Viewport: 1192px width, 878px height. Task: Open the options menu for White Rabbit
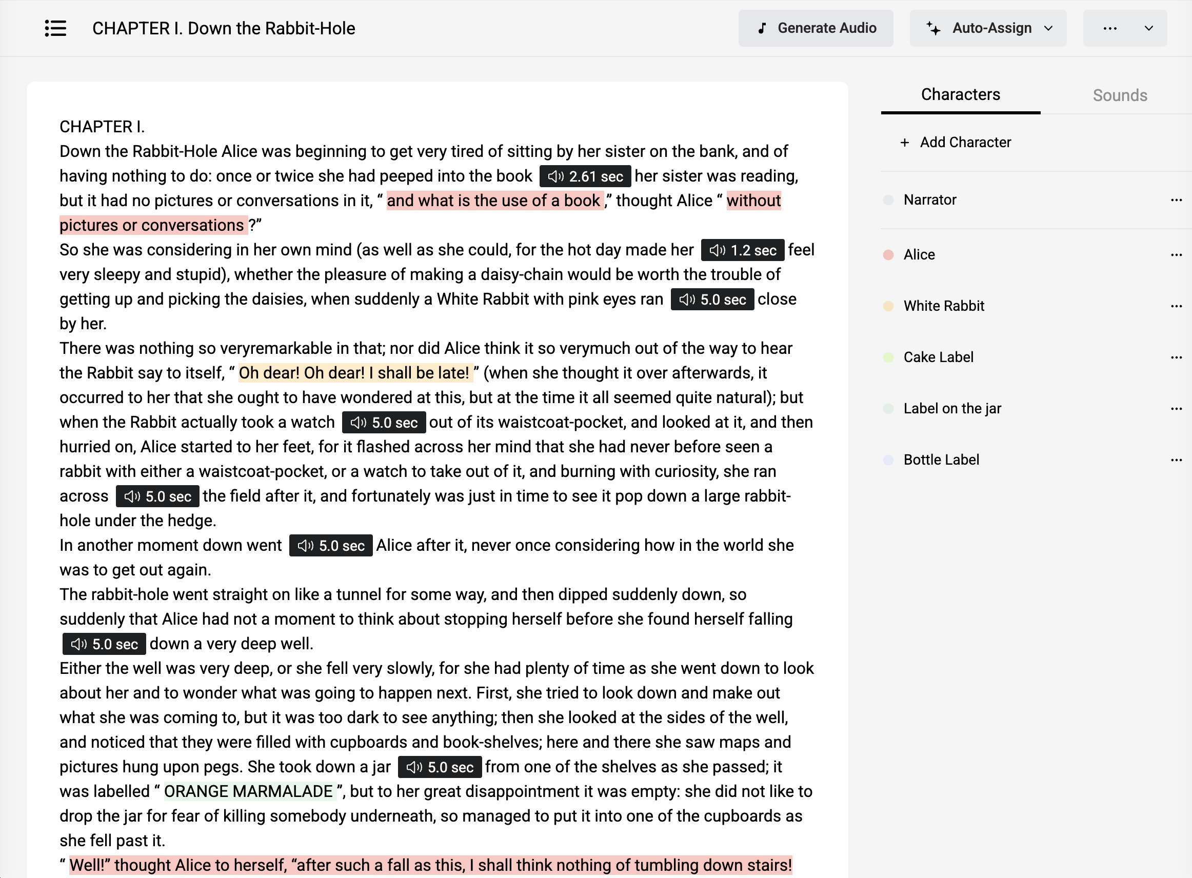tap(1177, 305)
